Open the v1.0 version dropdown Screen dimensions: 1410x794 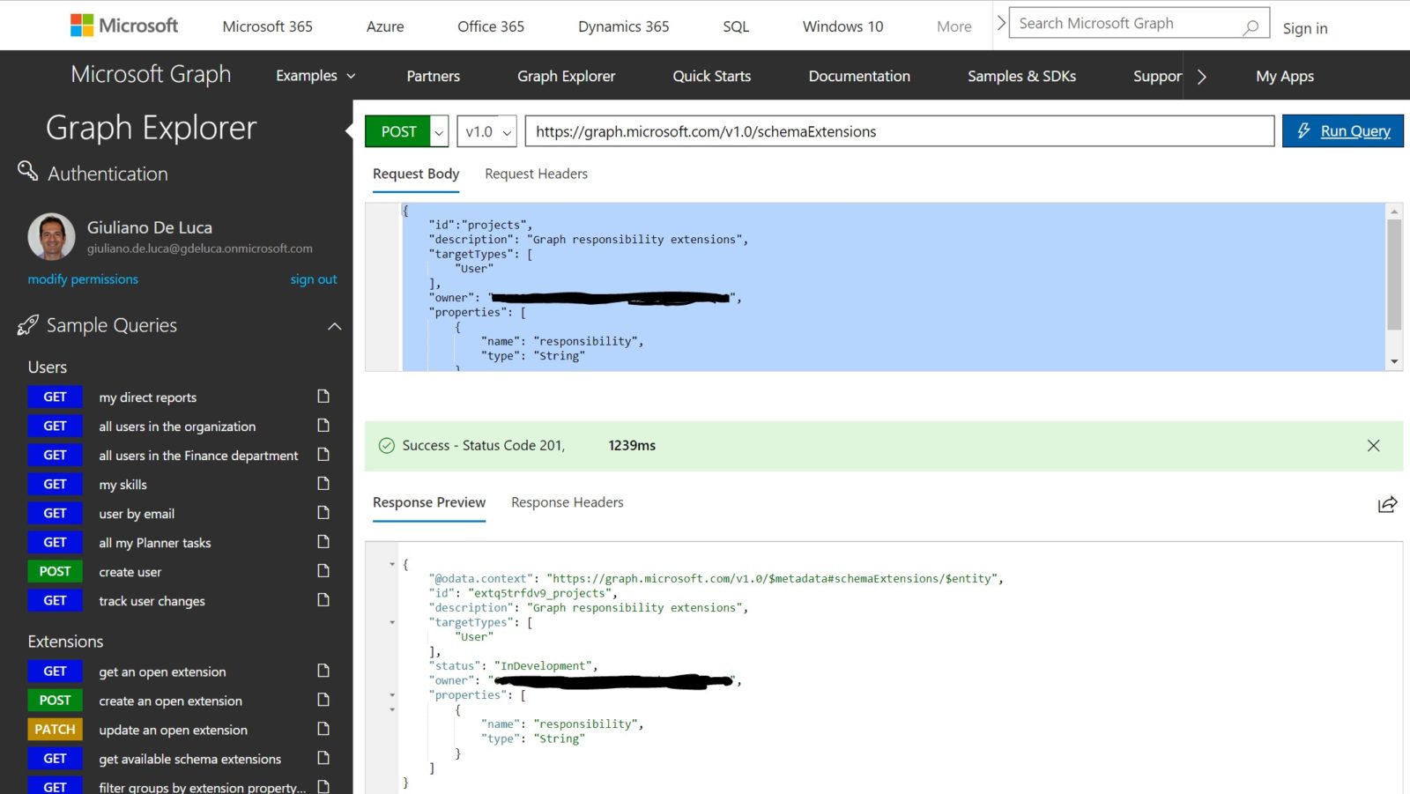(x=486, y=131)
